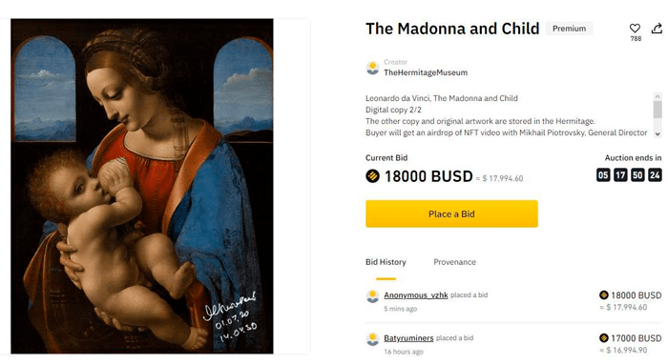Click the description scroll up arrow
Screen dimensions: 668x364
(x=658, y=96)
